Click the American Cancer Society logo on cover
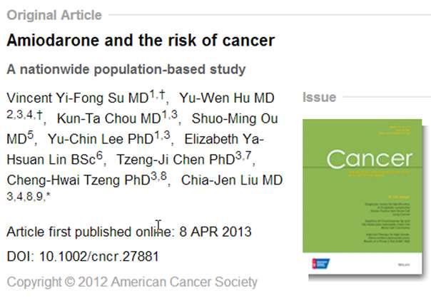Screen dimensions: 431x298 (x=321, y=264)
